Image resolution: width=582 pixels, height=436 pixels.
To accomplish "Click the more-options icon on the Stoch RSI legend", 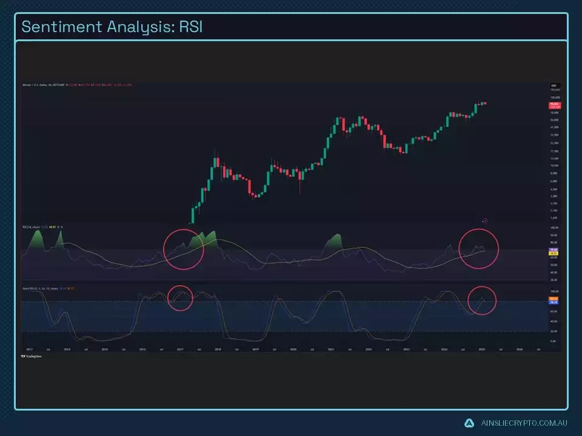I will [x=85, y=287].
